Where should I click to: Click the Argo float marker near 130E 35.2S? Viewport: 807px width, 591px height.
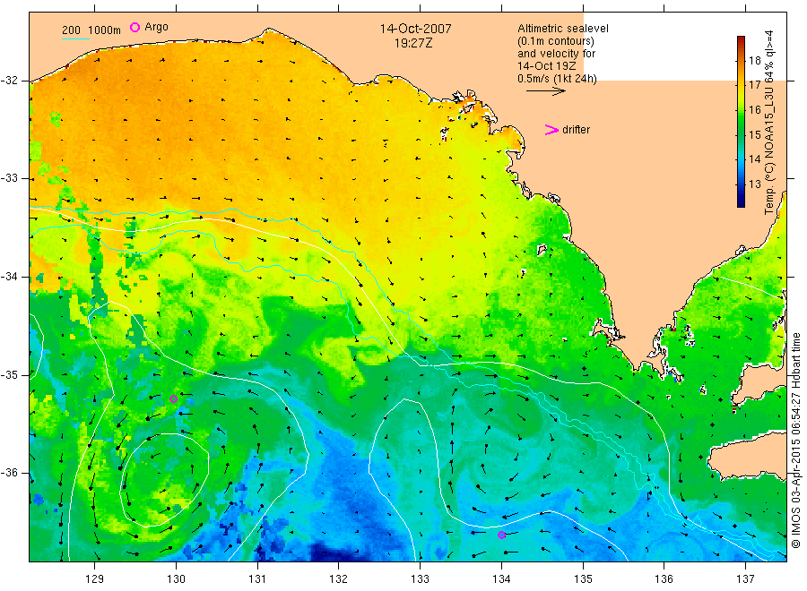173,398
